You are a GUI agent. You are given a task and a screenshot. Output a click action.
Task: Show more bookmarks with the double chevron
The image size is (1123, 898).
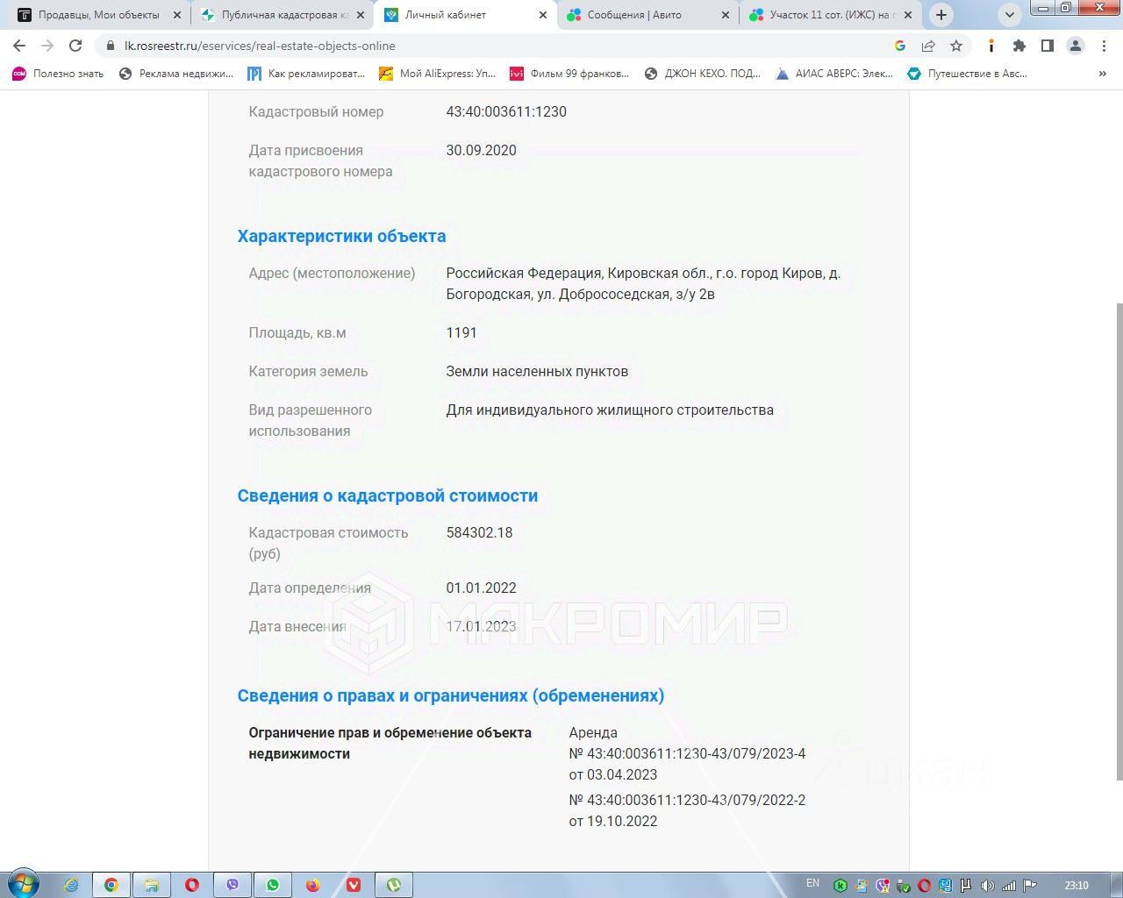1103,74
